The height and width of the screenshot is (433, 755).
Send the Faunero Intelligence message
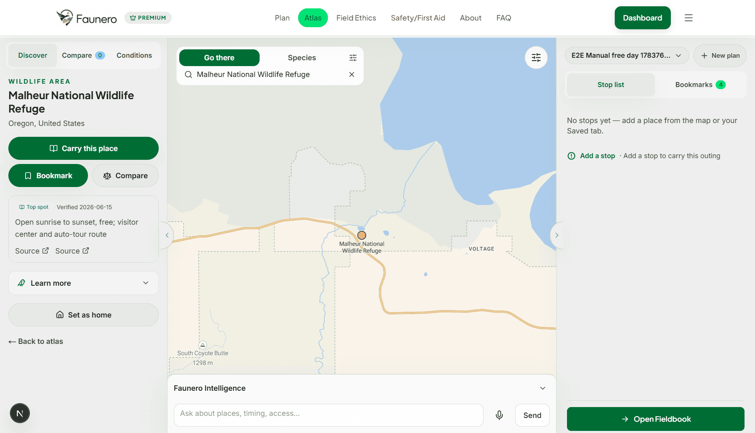[532, 415]
